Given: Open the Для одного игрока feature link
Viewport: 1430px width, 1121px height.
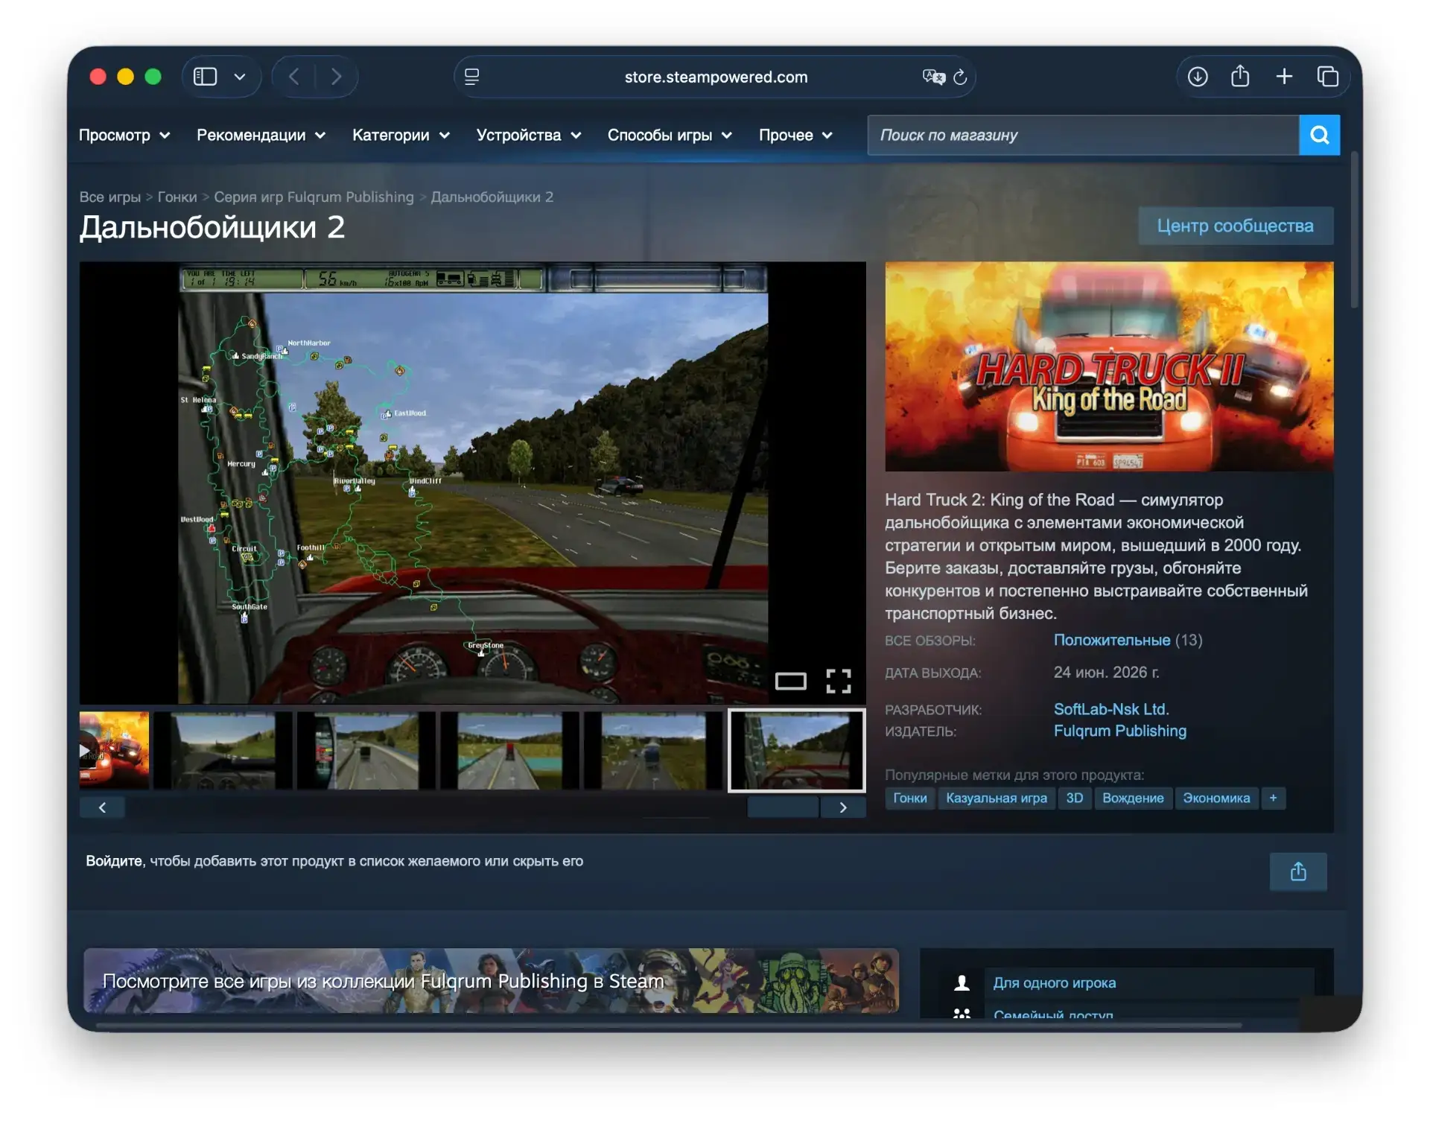Looking at the screenshot, I should tap(1055, 983).
